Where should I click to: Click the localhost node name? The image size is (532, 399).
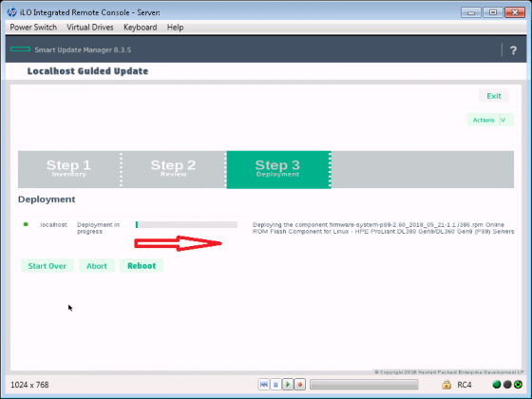click(x=53, y=224)
